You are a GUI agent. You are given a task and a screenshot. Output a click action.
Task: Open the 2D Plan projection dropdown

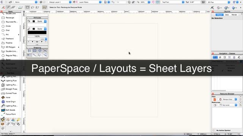(x=219, y=2)
